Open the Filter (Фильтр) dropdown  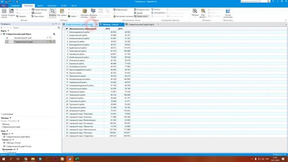click(156, 9)
